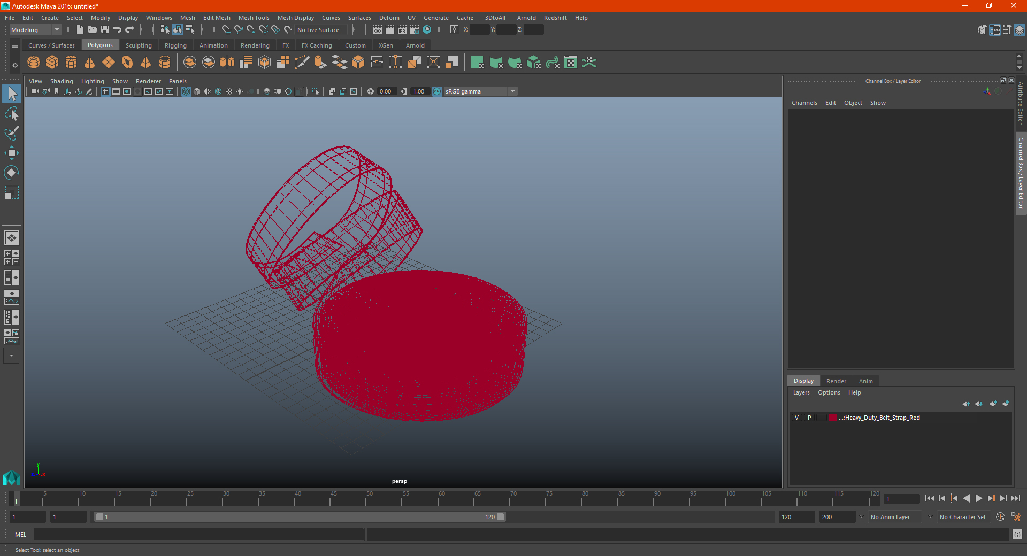Click the current frame number field

(901, 499)
